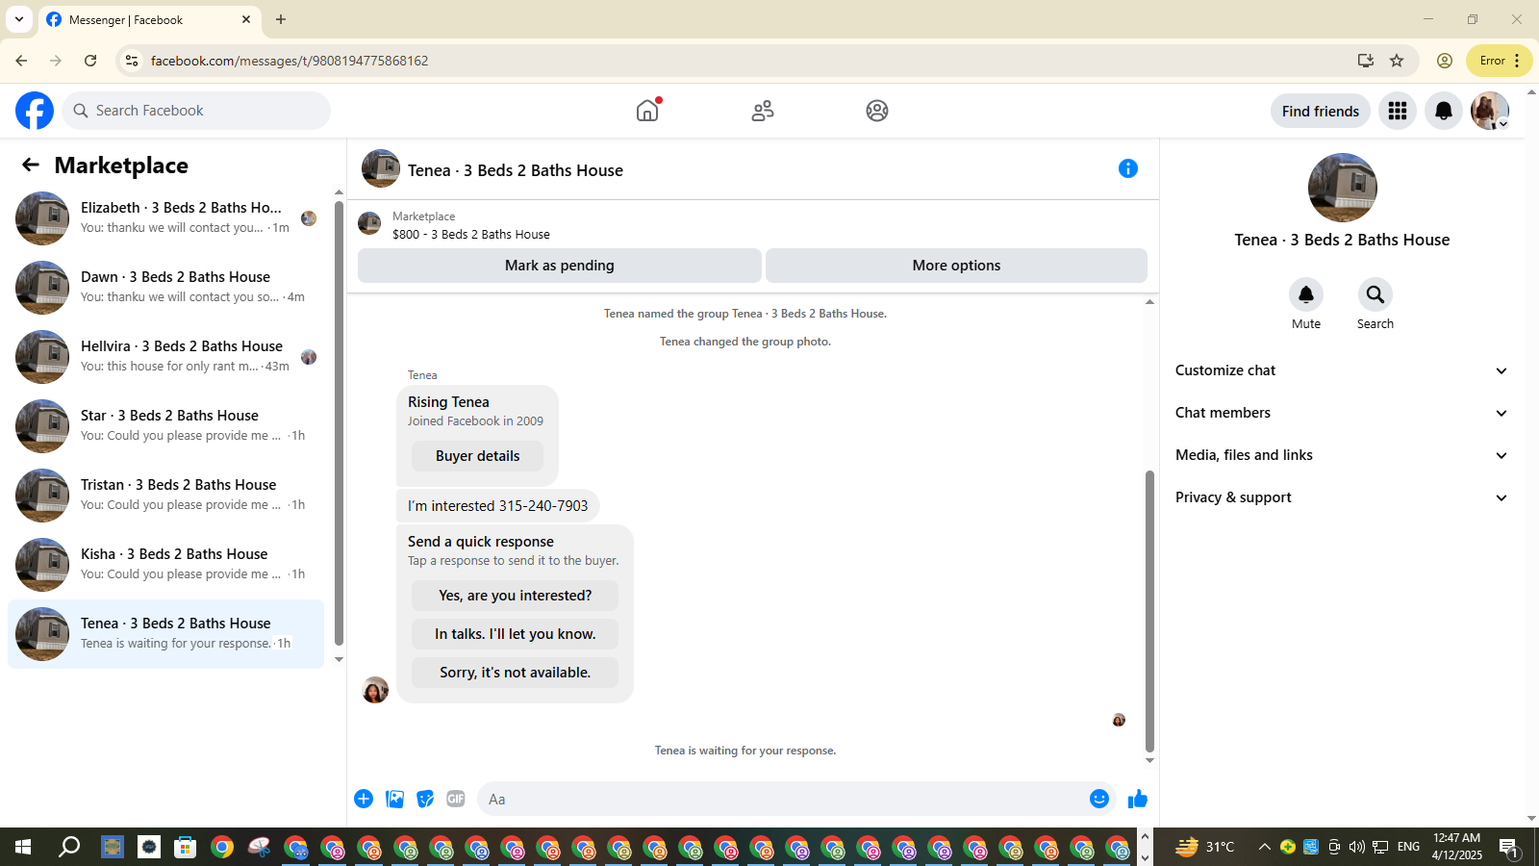This screenshot has width=1539, height=866.
Task: Open the install app icon in address bar
Action: coord(1365,61)
